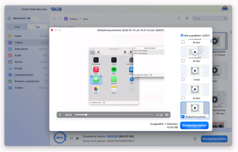Switch to the Pfad tab
Image resolution: width=238 pixels, height=152 pixels.
pos(17,27)
